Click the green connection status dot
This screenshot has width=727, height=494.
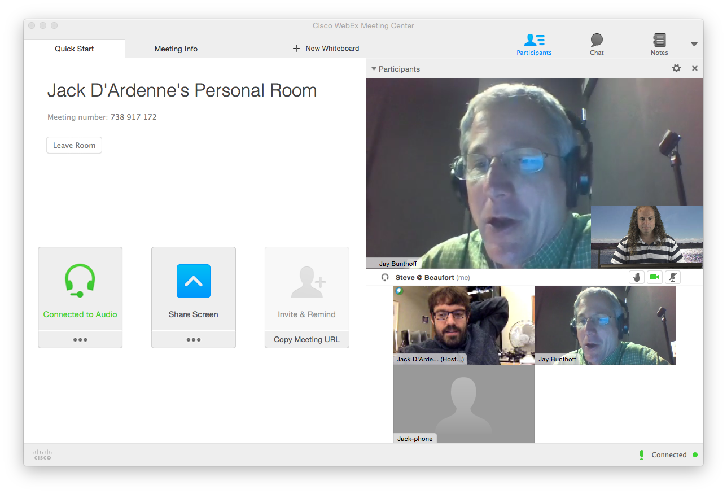(695, 454)
